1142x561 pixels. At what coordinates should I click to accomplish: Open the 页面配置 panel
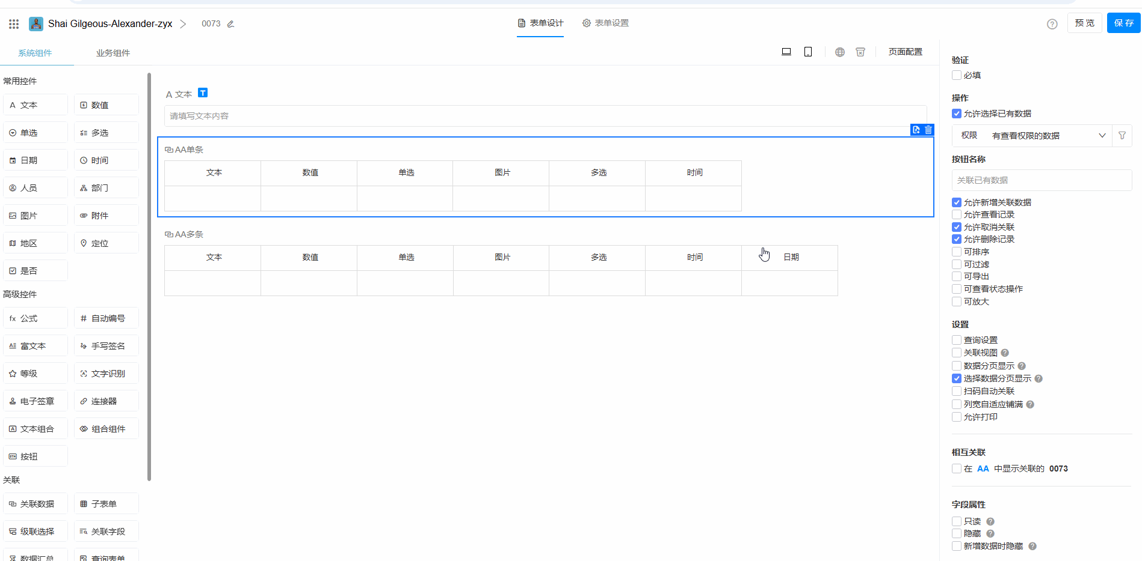tap(905, 52)
